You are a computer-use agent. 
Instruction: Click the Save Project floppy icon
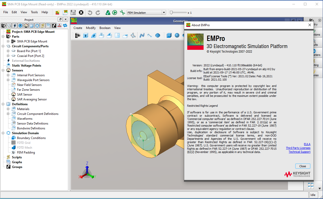pos(73,12)
